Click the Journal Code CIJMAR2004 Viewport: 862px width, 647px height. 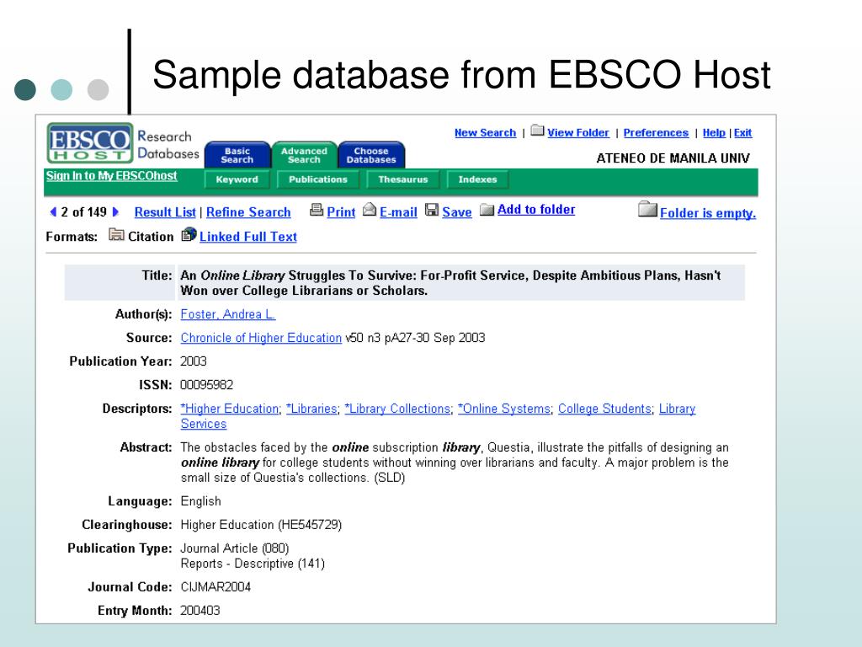point(215,587)
